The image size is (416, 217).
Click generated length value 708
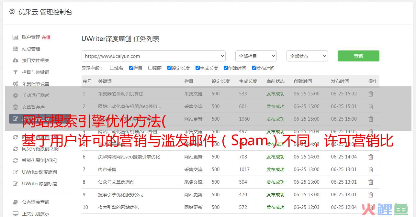pos(243,157)
